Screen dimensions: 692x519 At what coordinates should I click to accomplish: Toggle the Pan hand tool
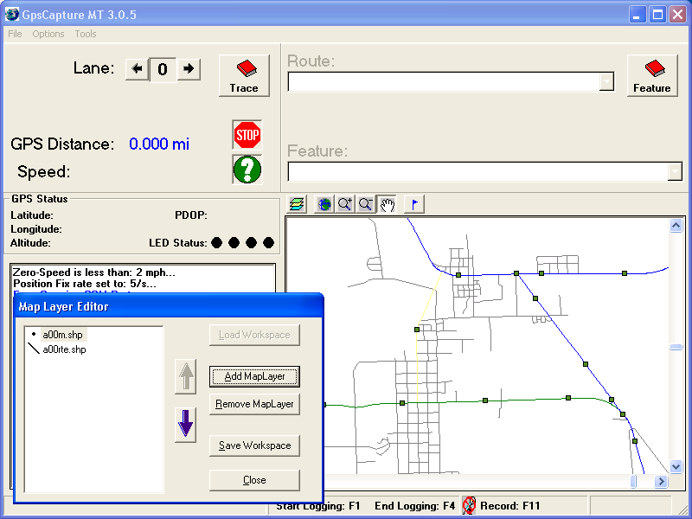(388, 203)
